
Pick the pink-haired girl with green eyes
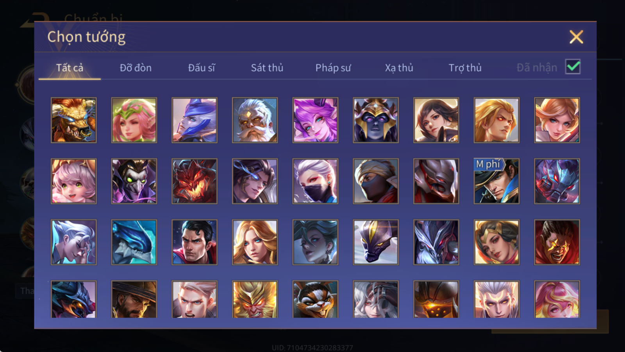pyautogui.click(x=73, y=181)
